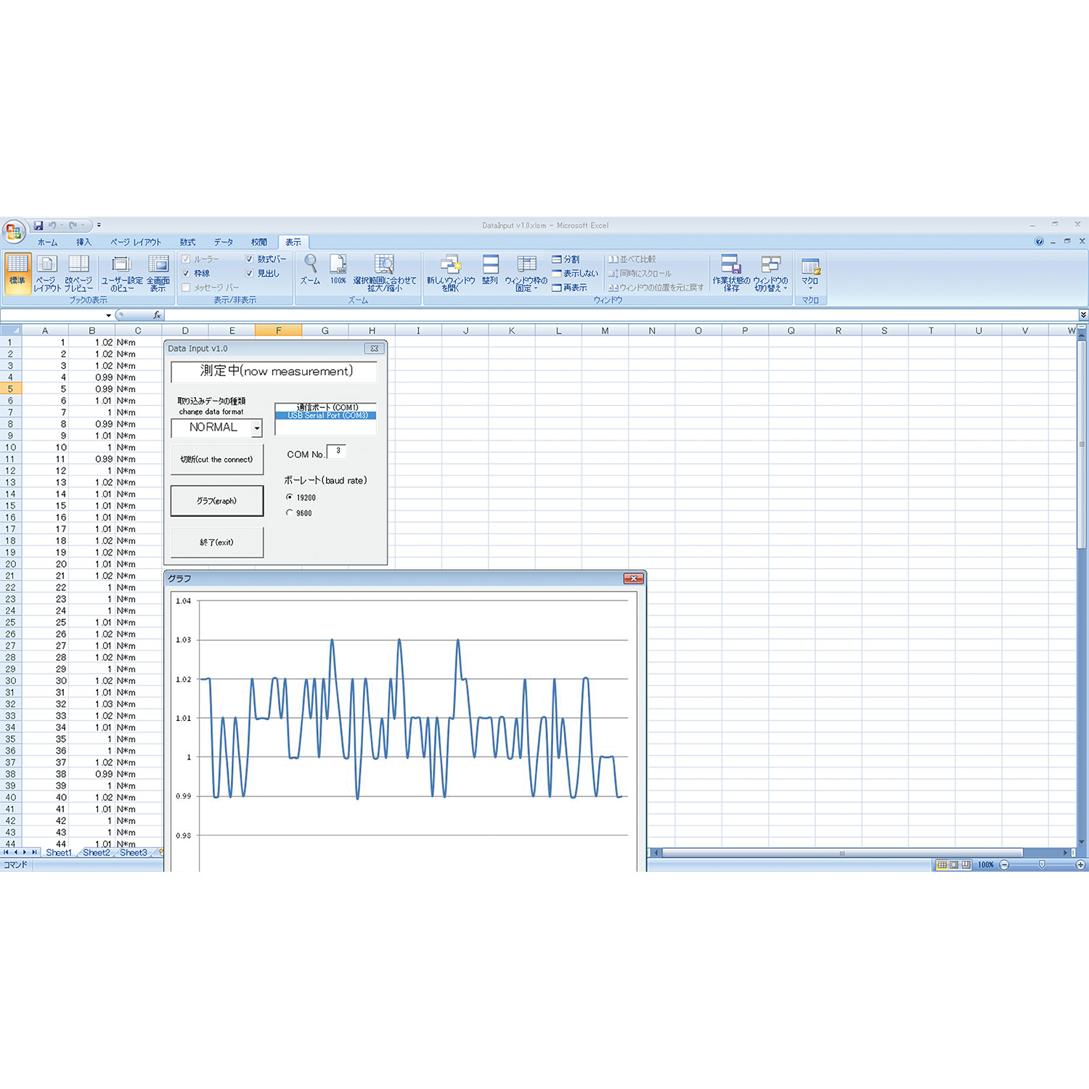The image size is (1089, 1089).
Task: Click the 全画面表示 full screen icon
Action: [x=158, y=272]
